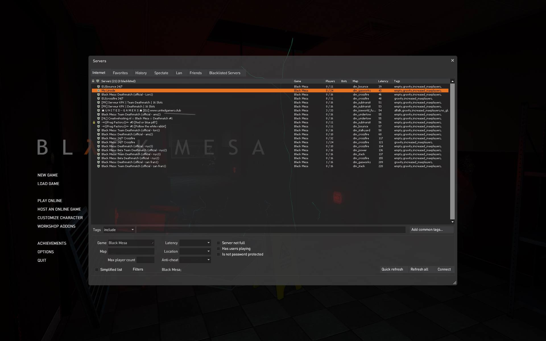This screenshot has width=546, height=341.
Task: Enable the Server not full checkbox
Action: point(218,243)
